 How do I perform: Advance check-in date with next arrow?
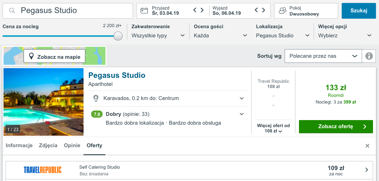point(202,10)
